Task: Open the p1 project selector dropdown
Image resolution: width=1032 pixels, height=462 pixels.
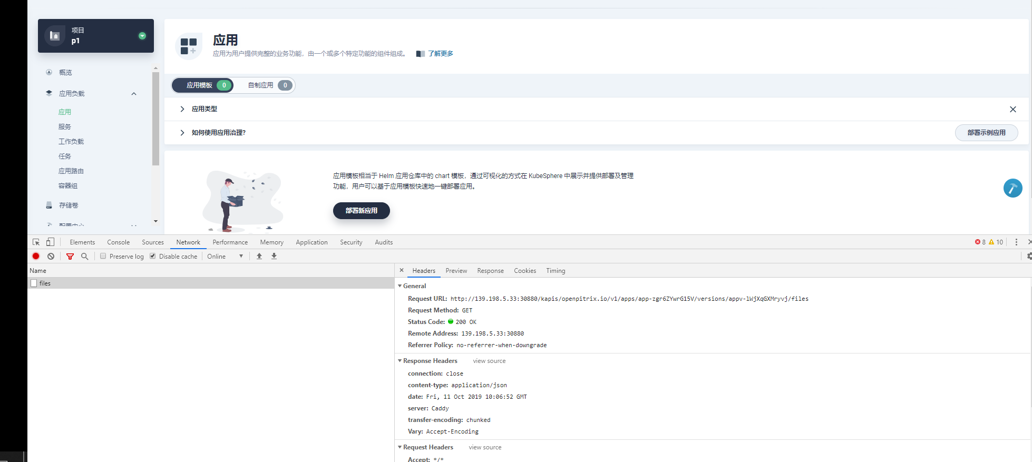Action: [x=142, y=36]
